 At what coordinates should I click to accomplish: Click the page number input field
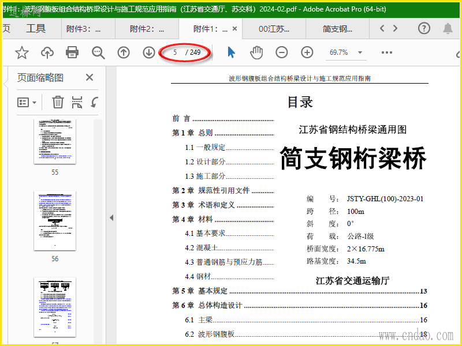pos(175,52)
